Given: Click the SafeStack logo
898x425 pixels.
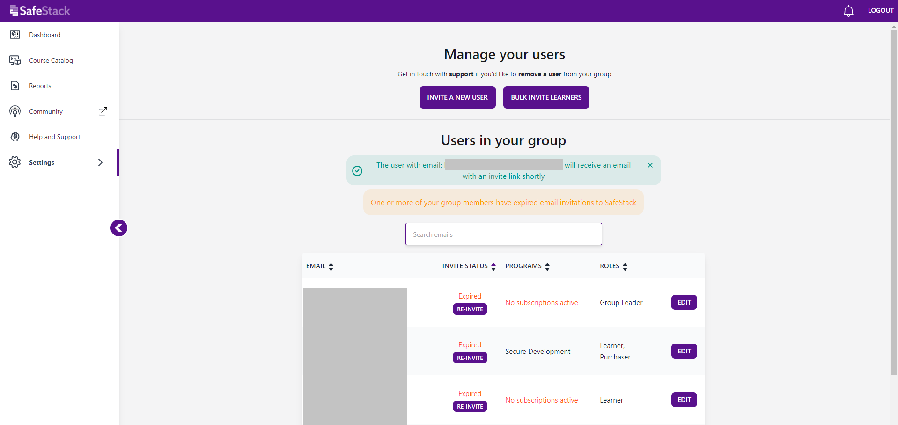Looking at the screenshot, I should [x=40, y=10].
